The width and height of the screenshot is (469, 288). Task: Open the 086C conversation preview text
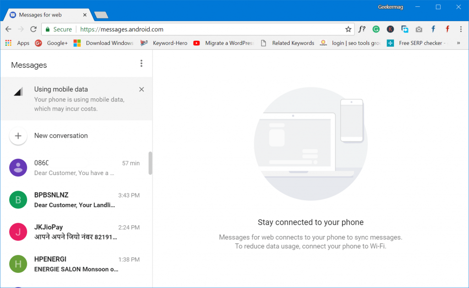click(x=74, y=173)
